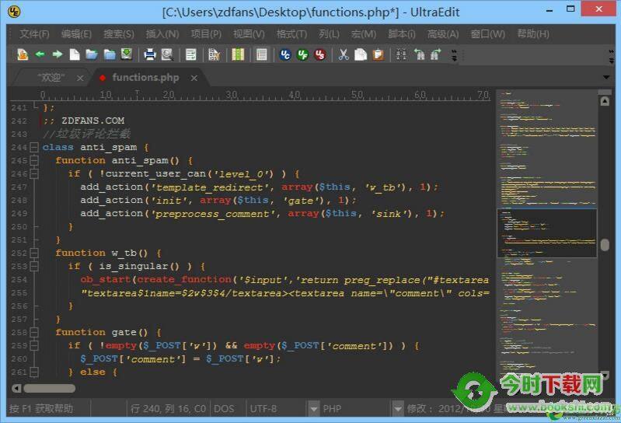Click the first toolbar icon with orange document
621x423 pixels.
[23, 54]
